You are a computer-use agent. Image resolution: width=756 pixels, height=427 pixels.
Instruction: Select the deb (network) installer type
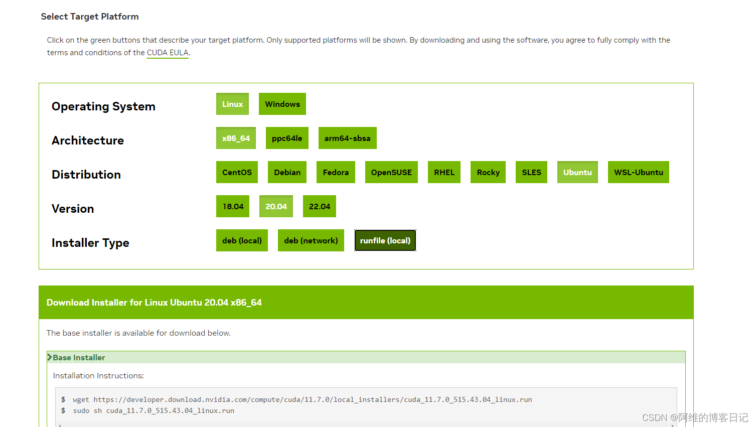(311, 240)
